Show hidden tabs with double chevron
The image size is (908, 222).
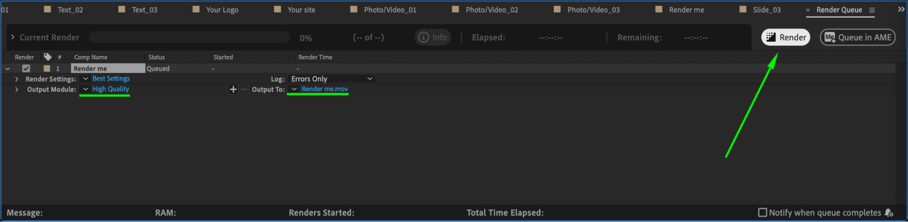click(x=901, y=10)
